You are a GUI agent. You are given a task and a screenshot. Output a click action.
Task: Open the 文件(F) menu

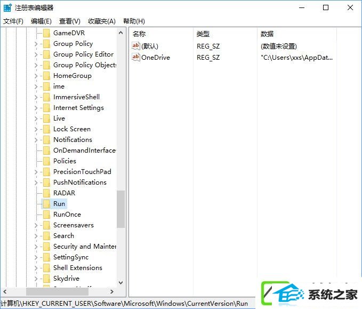[13, 21]
